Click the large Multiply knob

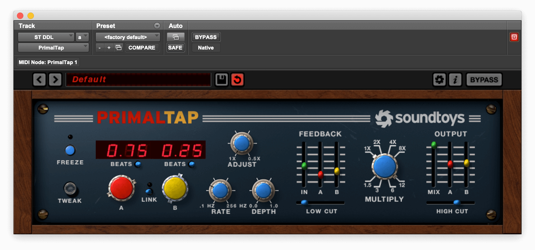point(385,166)
